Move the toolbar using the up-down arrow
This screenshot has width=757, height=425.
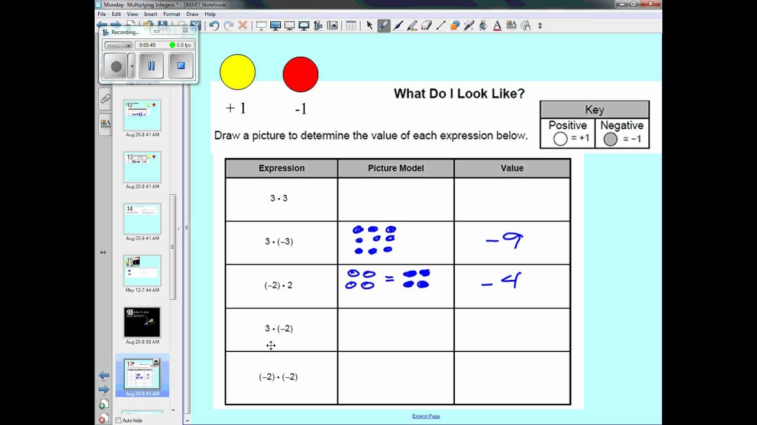(540, 25)
